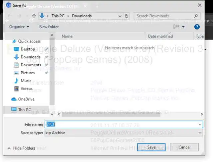Click navigation pane scroll down arrow
The image size is (213, 163).
(52, 114)
